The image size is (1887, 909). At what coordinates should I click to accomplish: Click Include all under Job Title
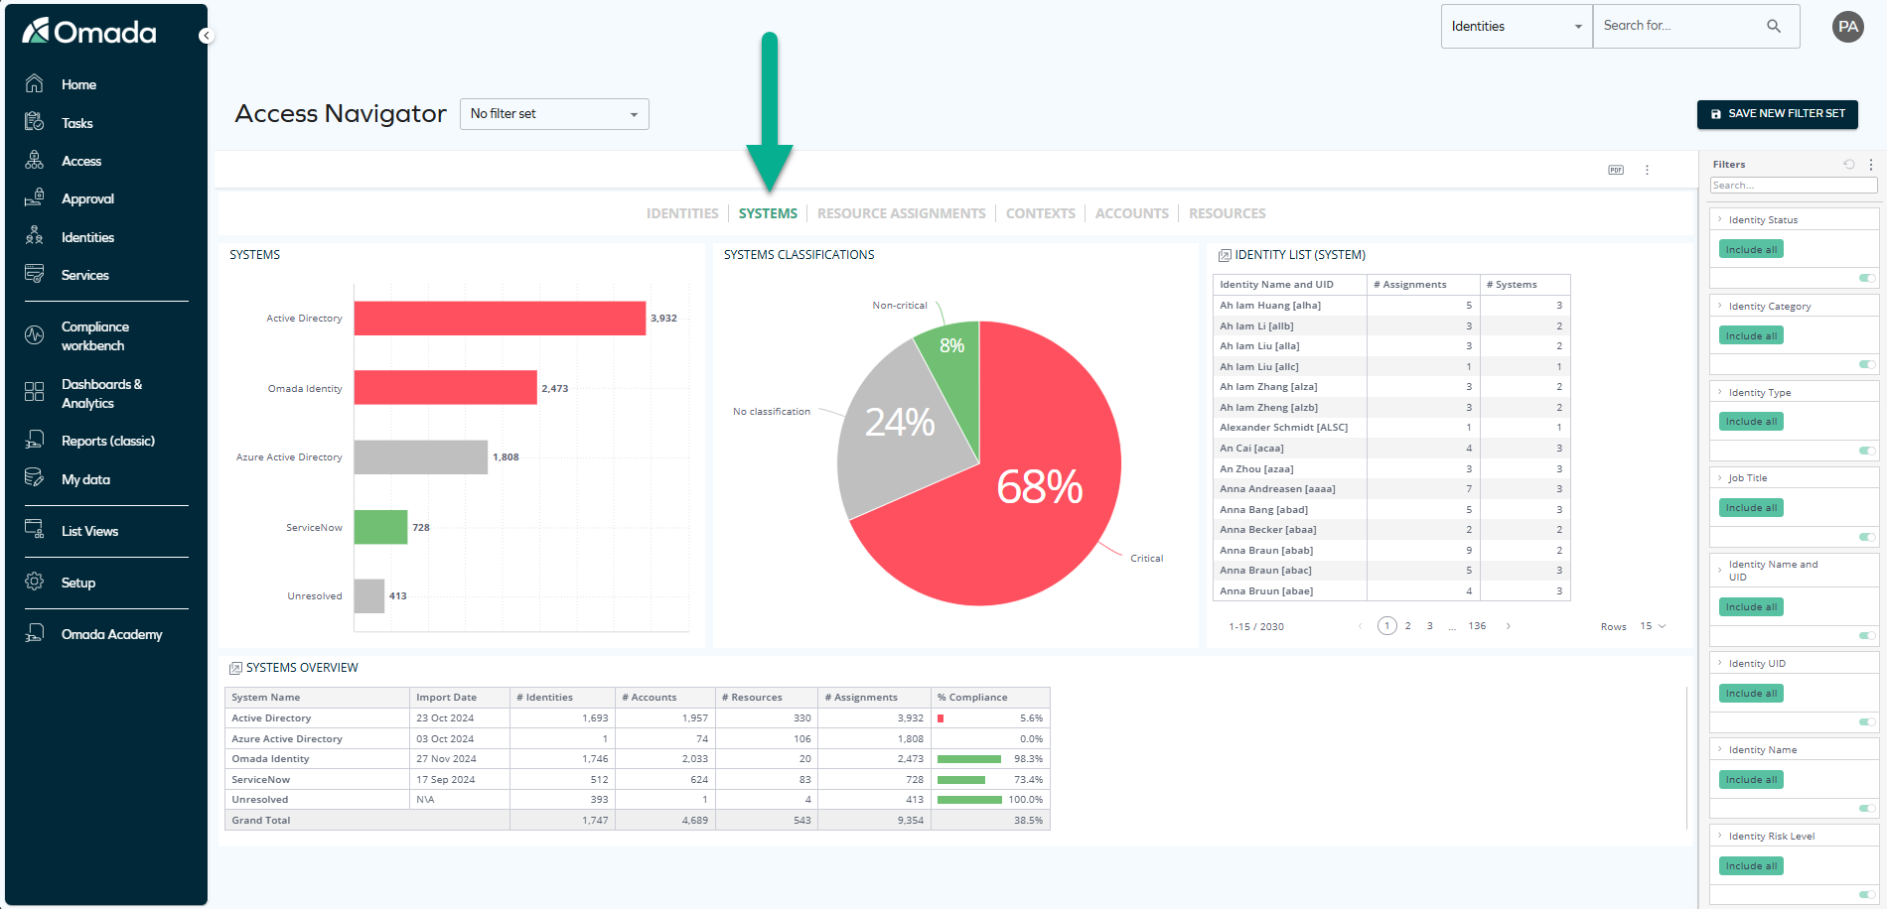coord(1751,508)
